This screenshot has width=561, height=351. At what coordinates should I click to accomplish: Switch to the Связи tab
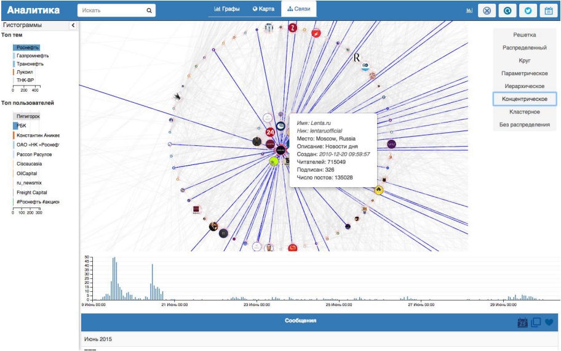tap(299, 9)
